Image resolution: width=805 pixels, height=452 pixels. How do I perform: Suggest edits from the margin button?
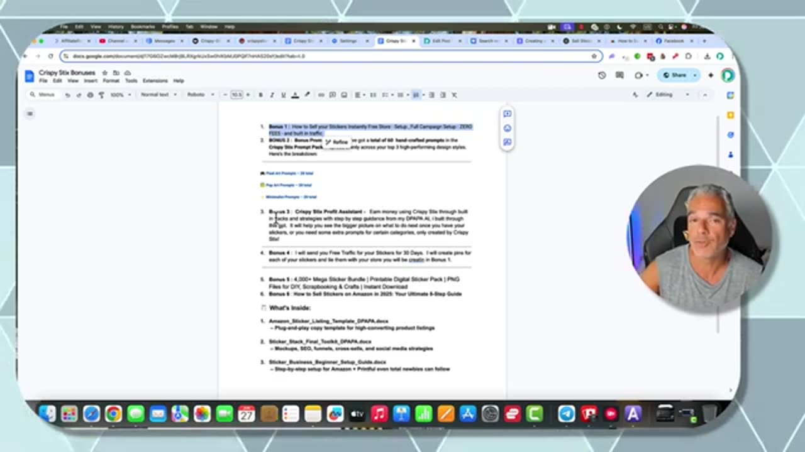[507, 143]
